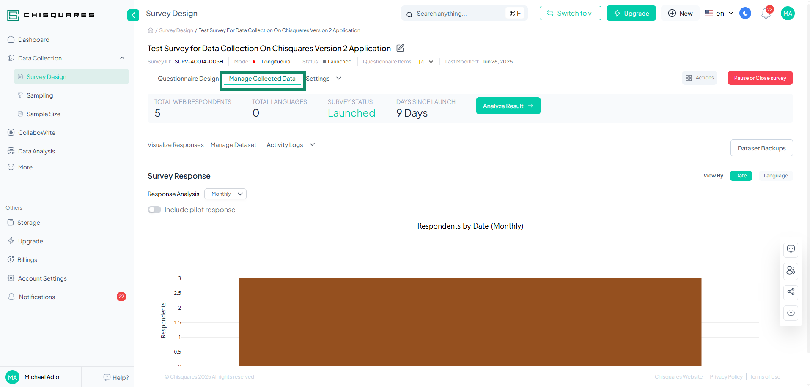This screenshot has width=810, height=387.
Task: Click the home breadcrumb icon
Action: [151, 30]
